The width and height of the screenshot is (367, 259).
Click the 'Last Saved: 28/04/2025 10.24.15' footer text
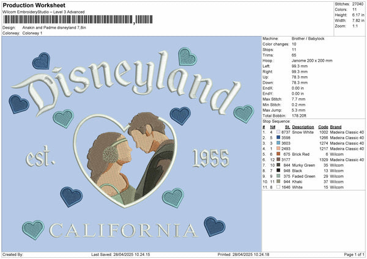click(120, 255)
